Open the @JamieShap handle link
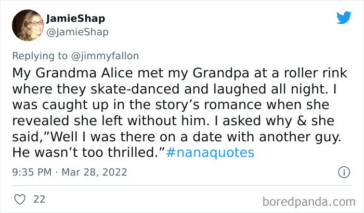364x213 pixels. [77, 32]
